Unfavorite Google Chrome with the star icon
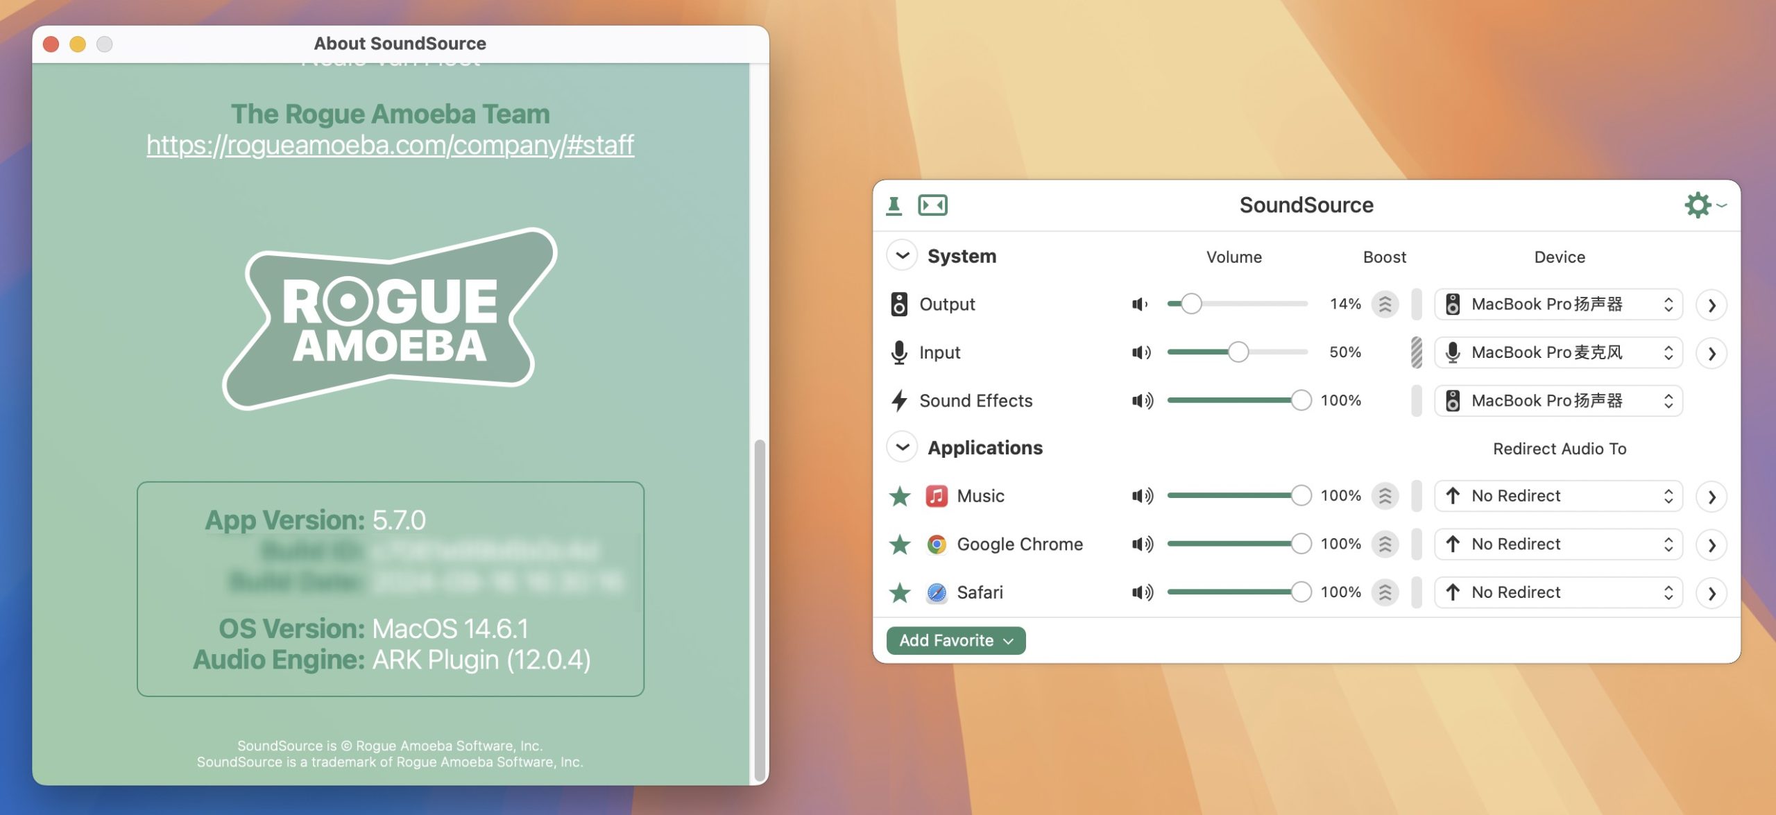Screen dimensions: 1776x815 click(x=900, y=544)
